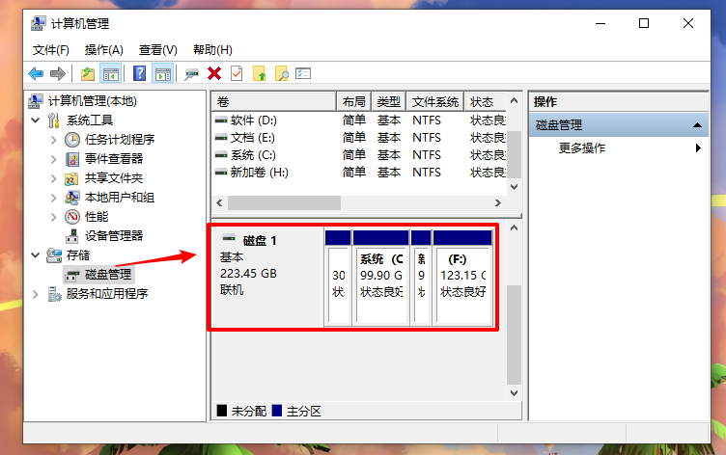Click the volume list horizontal scrollbar
726x455 pixels.
tap(357, 203)
